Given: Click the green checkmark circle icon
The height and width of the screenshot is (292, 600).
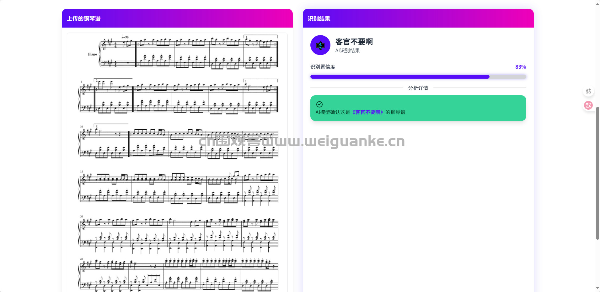Looking at the screenshot, I should [319, 104].
